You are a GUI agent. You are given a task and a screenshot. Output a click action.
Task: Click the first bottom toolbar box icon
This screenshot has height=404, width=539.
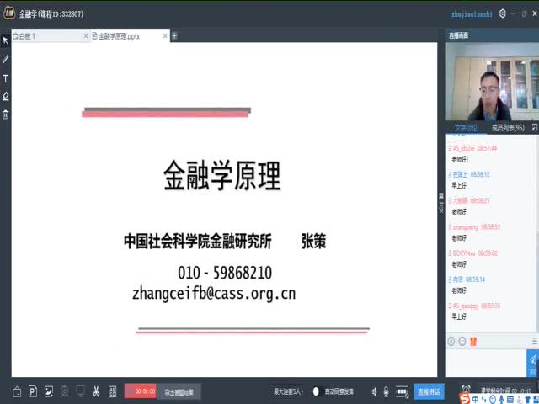pyautogui.click(x=17, y=391)
